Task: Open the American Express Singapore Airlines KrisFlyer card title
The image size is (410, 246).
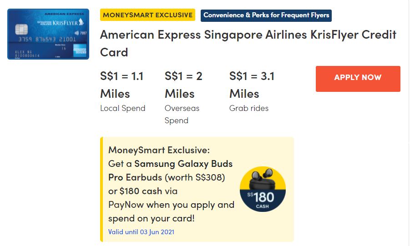Action: pyautogui.click(x=248, y=43)
